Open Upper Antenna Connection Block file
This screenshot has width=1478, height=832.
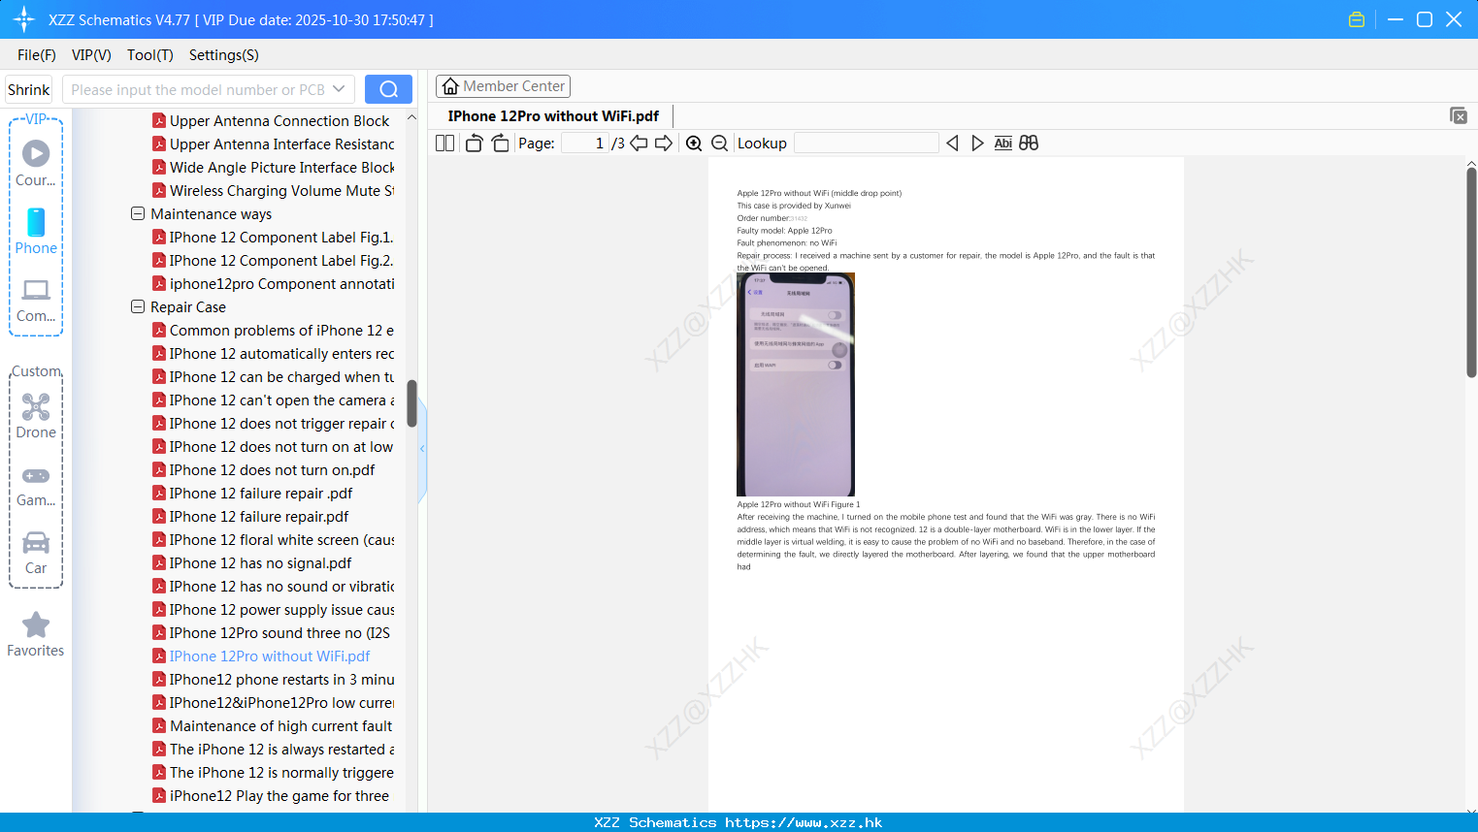pyautogui.click(x=272, y=120)
